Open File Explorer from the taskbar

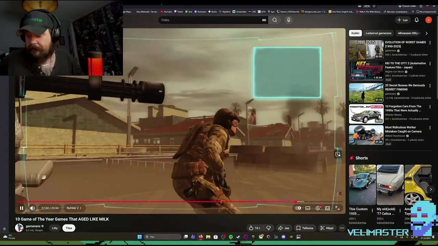(208, 237)
